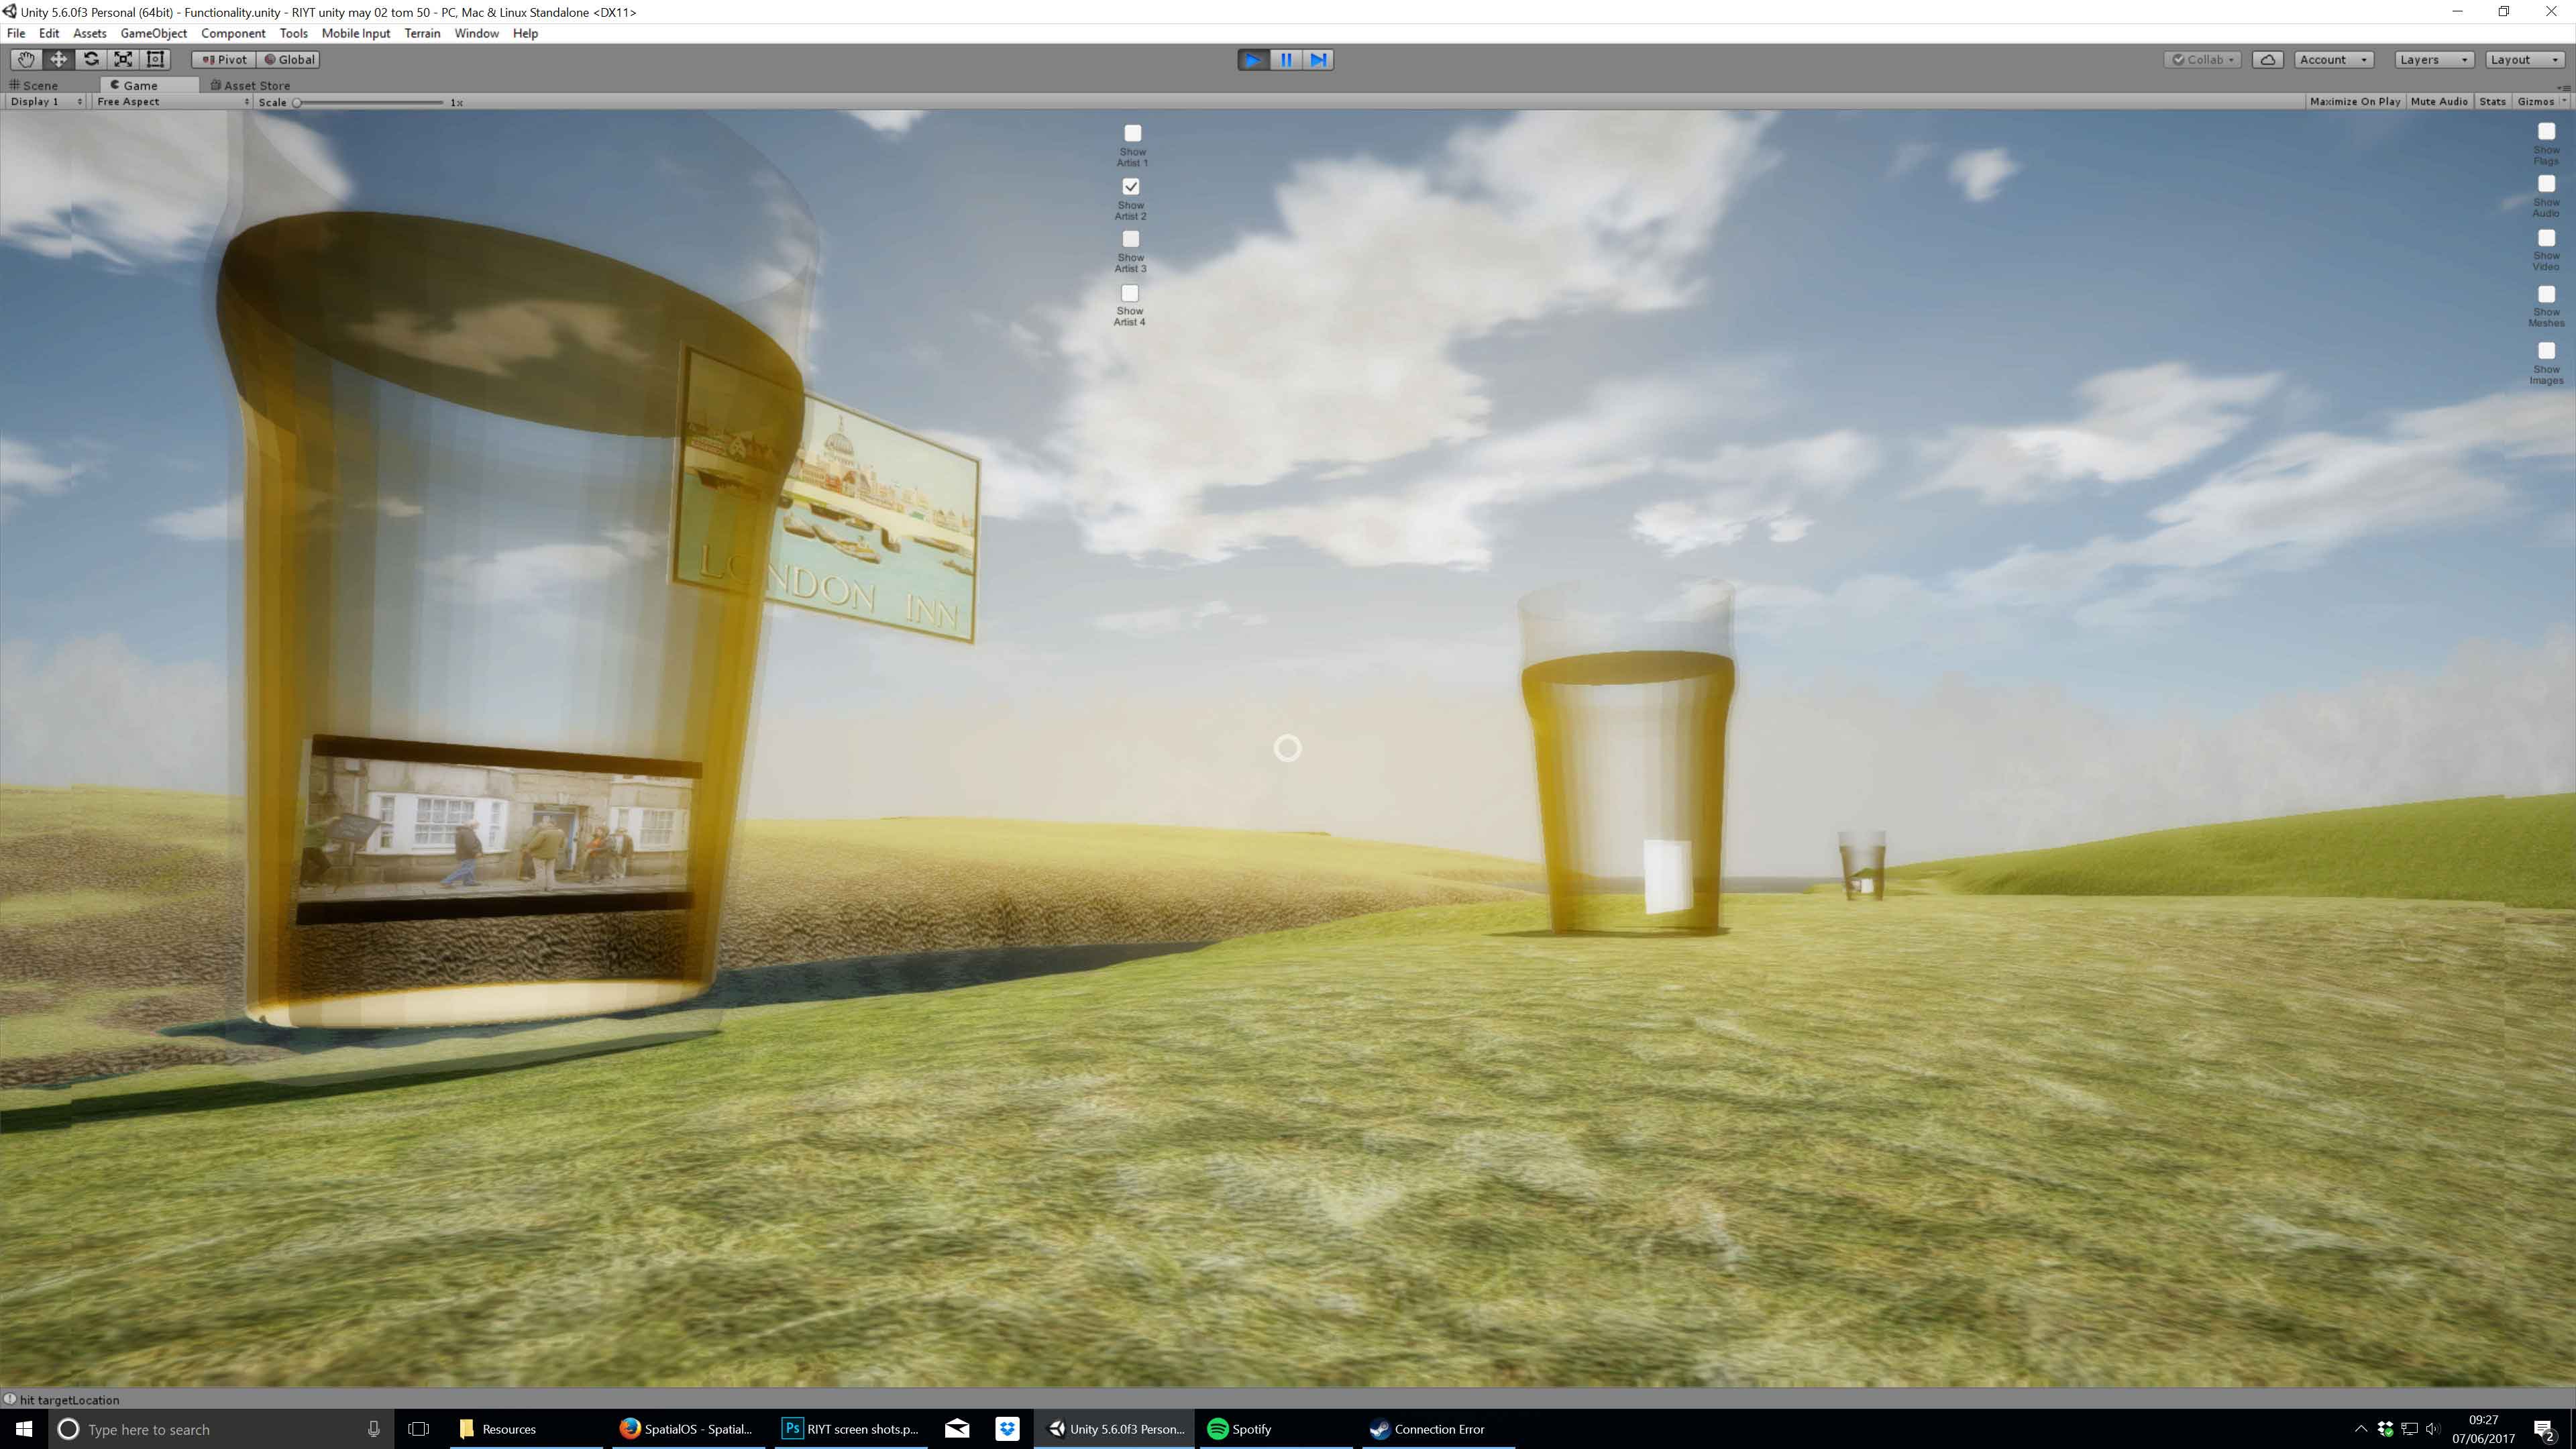Open the Layers dropdown
The image size is (2576, 1449).
click(2433, 60)
